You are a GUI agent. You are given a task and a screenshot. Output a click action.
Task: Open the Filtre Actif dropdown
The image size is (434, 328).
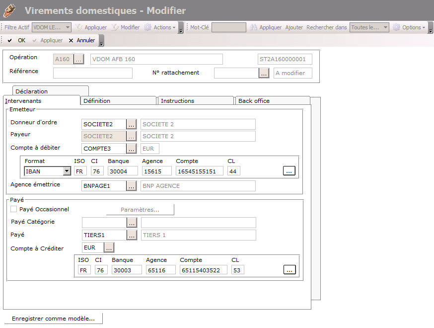click(x=68, y=27)
